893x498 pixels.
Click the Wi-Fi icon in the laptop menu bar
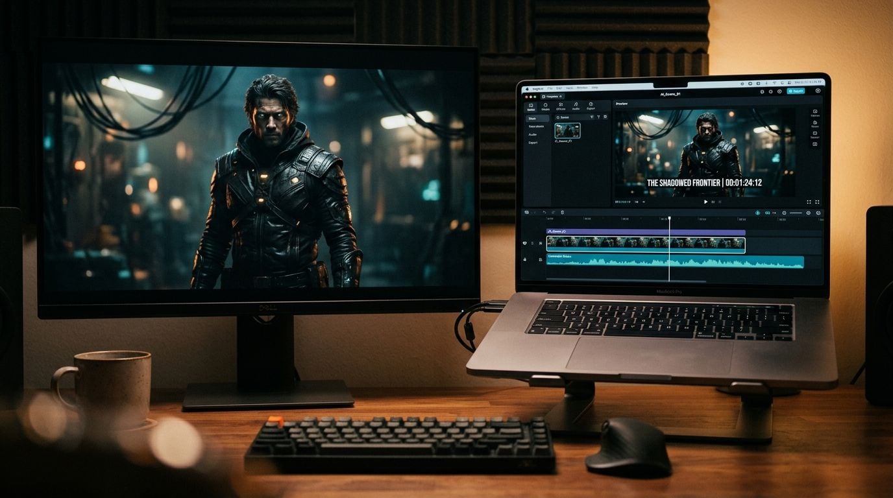pos(774,83)
